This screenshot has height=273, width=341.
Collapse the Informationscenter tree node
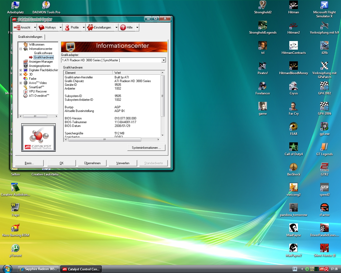click(21, 49)
